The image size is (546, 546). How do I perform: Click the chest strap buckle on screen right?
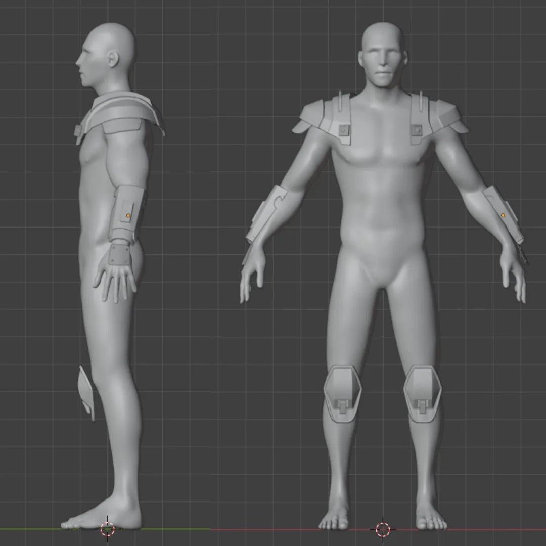[x=417, y=130]
